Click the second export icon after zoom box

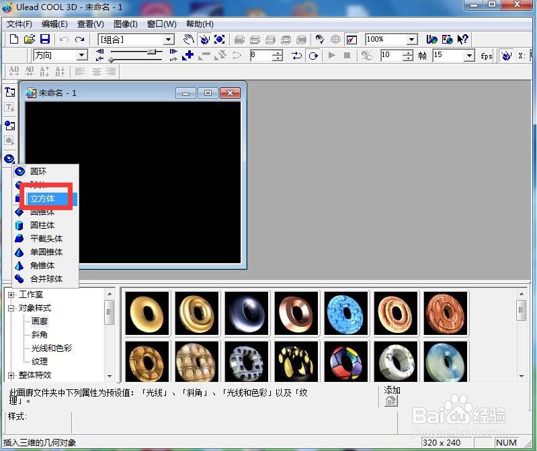tap(447, 40)
